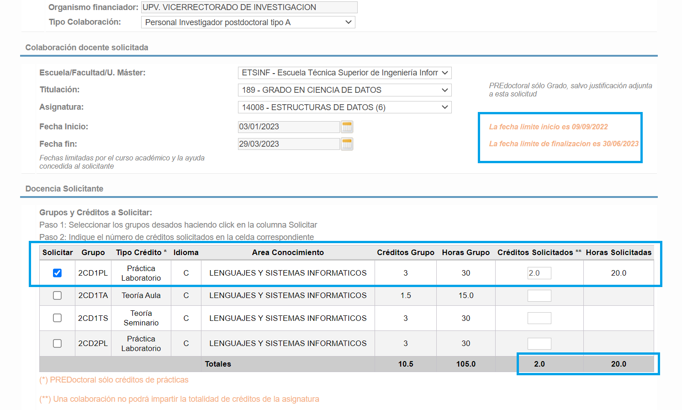
Task: Expand the Asignatura dropdown
Action: (x=344, y=107)
